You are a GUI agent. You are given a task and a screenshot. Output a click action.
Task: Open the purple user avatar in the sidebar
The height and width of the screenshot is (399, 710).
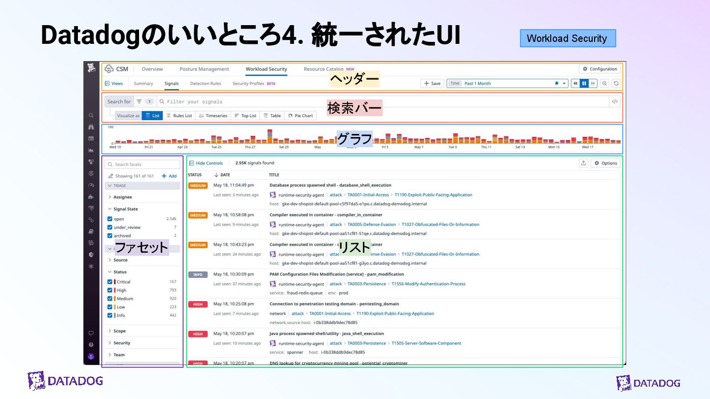click(91, 356)
